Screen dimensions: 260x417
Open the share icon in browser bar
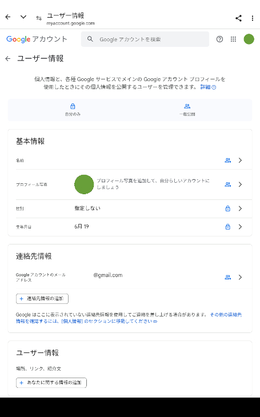click(x=238, y=18)
